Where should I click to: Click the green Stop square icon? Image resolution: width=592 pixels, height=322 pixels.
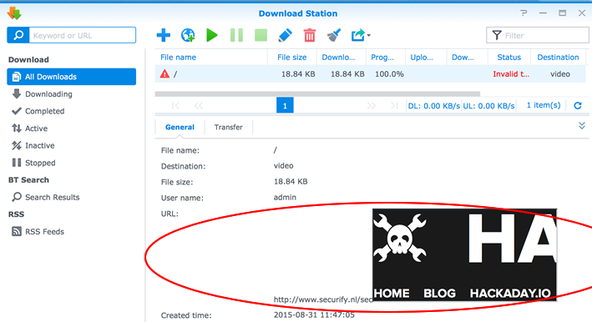pos(261,35)
